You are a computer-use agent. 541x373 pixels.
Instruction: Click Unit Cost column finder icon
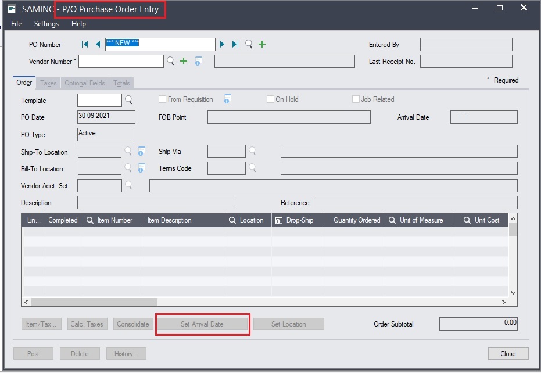pyautogui.click(x=467, y=220)
